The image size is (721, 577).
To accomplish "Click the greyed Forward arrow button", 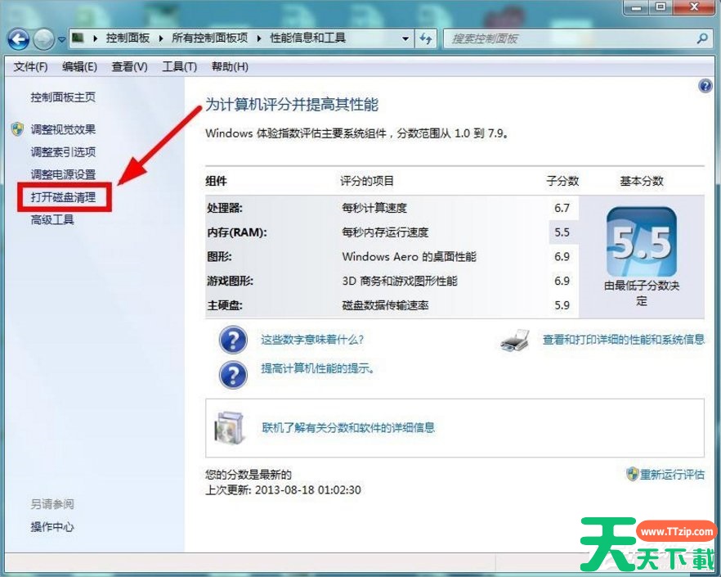I will (x=43, y=39).
